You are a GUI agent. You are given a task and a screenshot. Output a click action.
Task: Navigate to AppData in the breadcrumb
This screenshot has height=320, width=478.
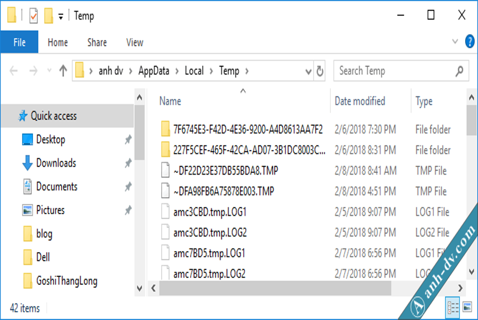pos(153,71)
